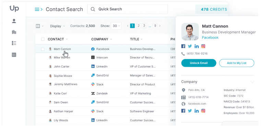Image resolution: width=263 pixels, height=129 pixels.
Task: Click the office phone icon beside (415) 618-7714
Action: [x=183, y=97]
